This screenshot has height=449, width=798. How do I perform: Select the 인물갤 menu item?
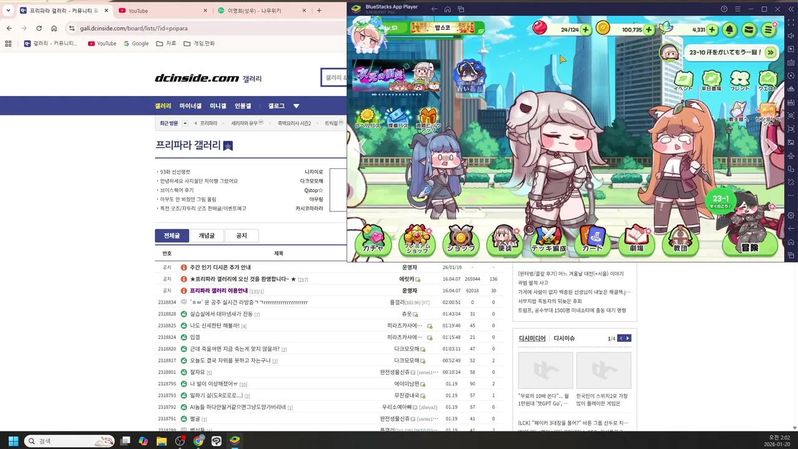(x=243, y=106)
